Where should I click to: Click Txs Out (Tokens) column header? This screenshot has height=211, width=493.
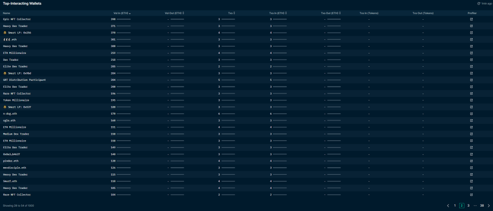423,13
